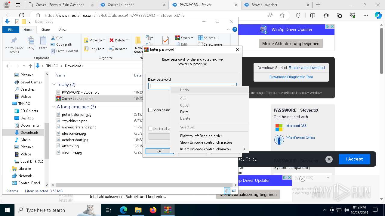Collapse the Today (2) group
The height and width of the screenshot is (216, 385).
coord(54,85)
